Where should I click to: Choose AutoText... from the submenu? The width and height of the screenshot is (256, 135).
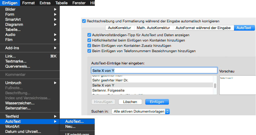pos(75,121)
